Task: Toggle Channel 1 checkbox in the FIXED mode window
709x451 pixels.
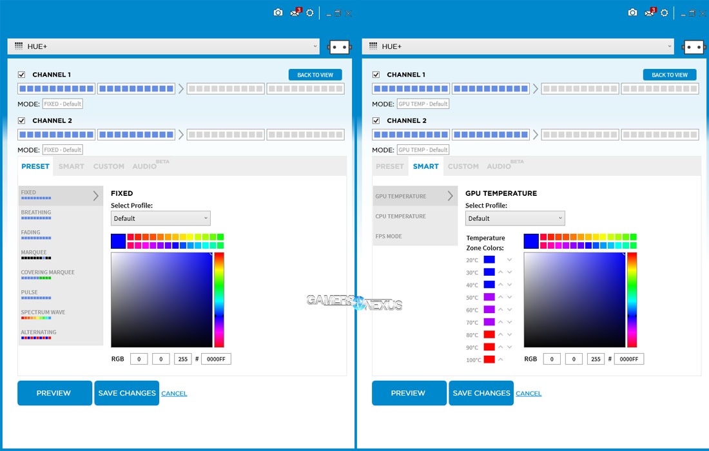Action: click(22, 75)
